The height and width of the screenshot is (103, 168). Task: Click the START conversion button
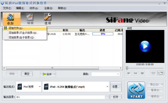pos(136,90)
